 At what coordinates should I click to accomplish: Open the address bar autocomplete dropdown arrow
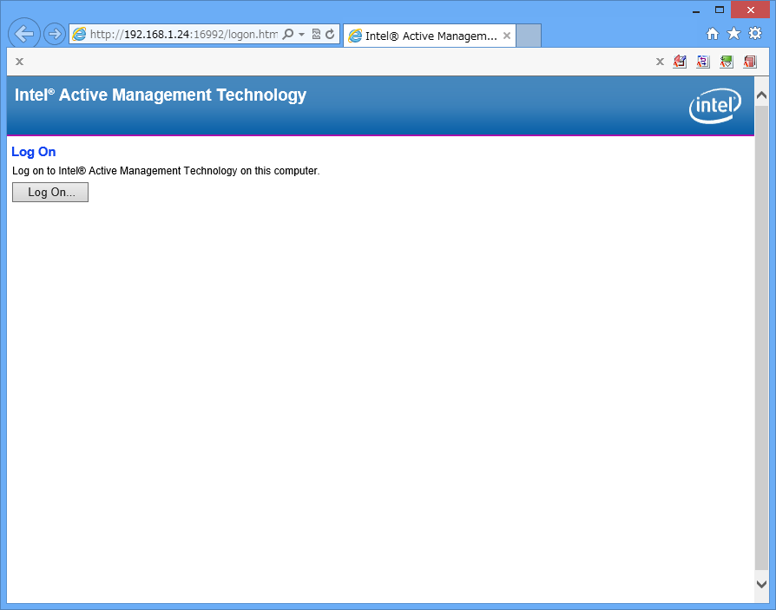click(301, 34)
